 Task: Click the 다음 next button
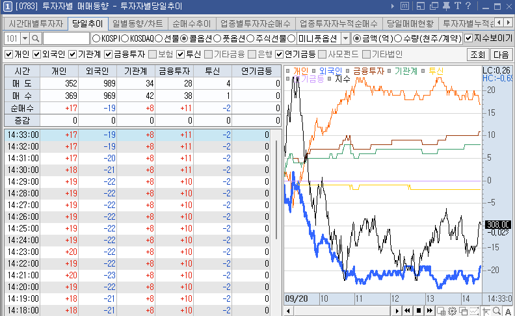(501, 55)
